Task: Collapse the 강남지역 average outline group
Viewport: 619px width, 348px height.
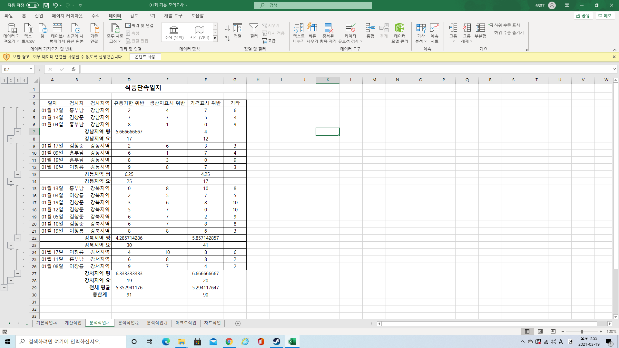Action: [17, 131]
